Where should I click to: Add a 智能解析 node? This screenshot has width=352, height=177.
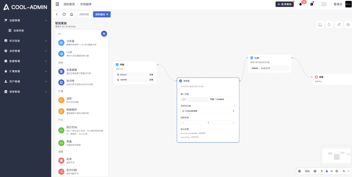click(x=82, y=111)
